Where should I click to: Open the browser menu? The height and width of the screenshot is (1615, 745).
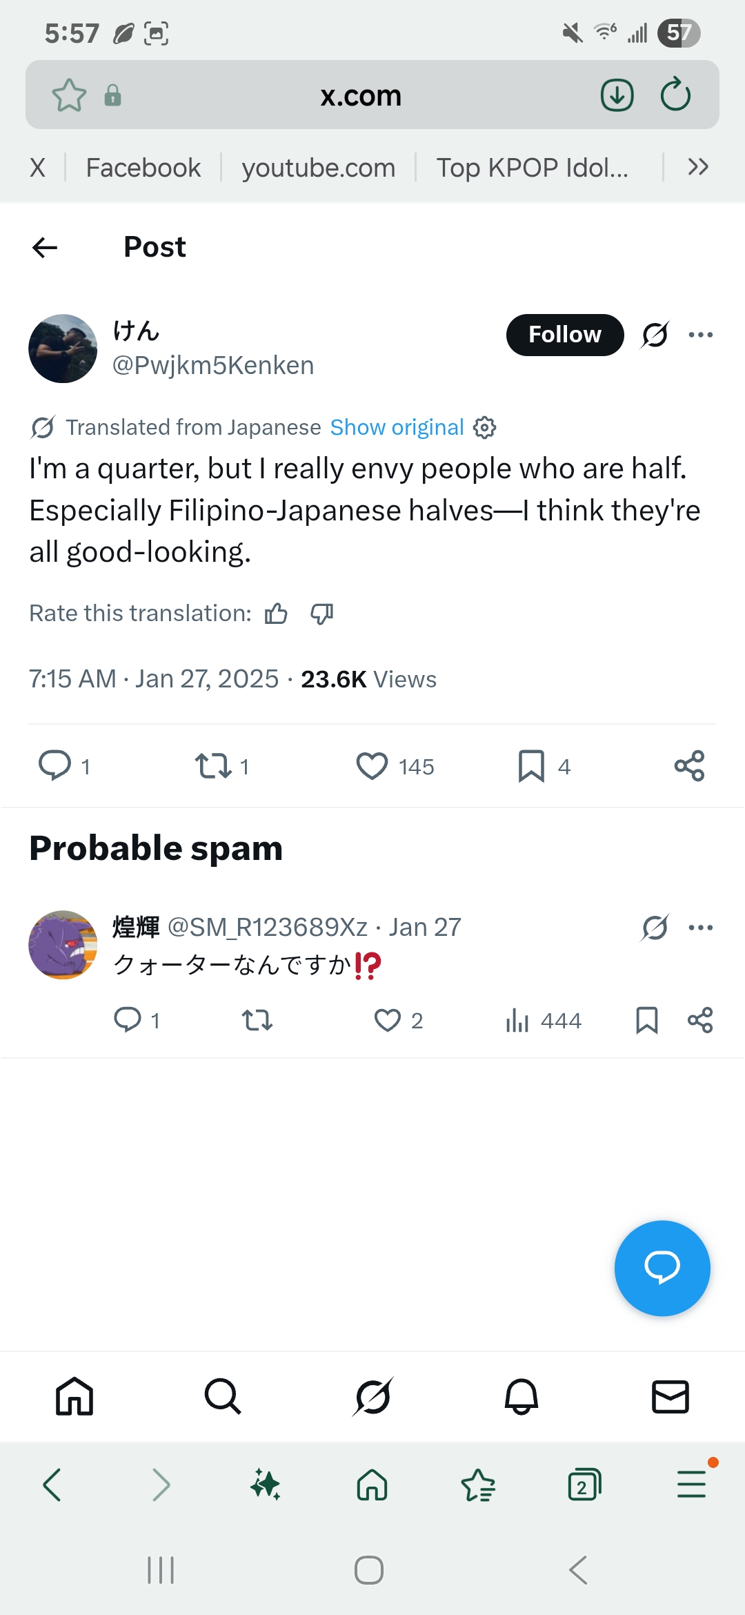point(692,1484)
